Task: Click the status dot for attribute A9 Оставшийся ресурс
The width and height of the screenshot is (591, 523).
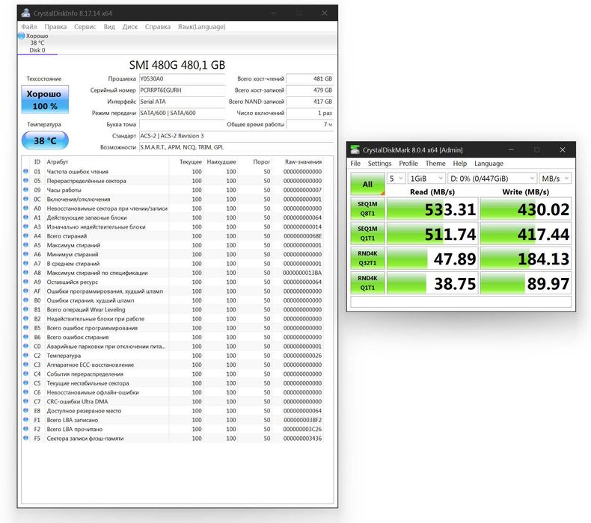Action: [25, 282]
